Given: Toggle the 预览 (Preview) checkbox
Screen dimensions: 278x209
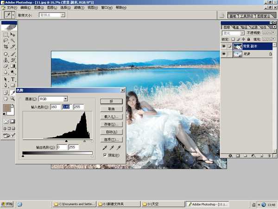Looking at the screenshot, I should point(105,155).
